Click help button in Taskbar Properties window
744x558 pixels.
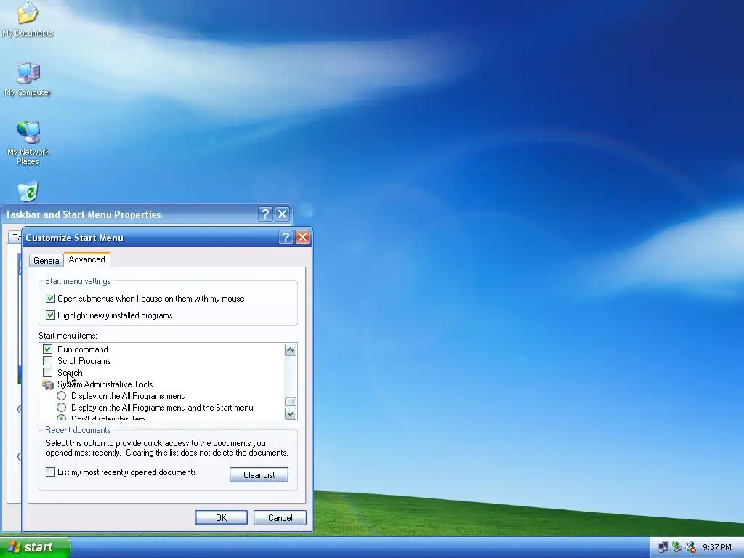pyautogui.click(x=265, y=214)
